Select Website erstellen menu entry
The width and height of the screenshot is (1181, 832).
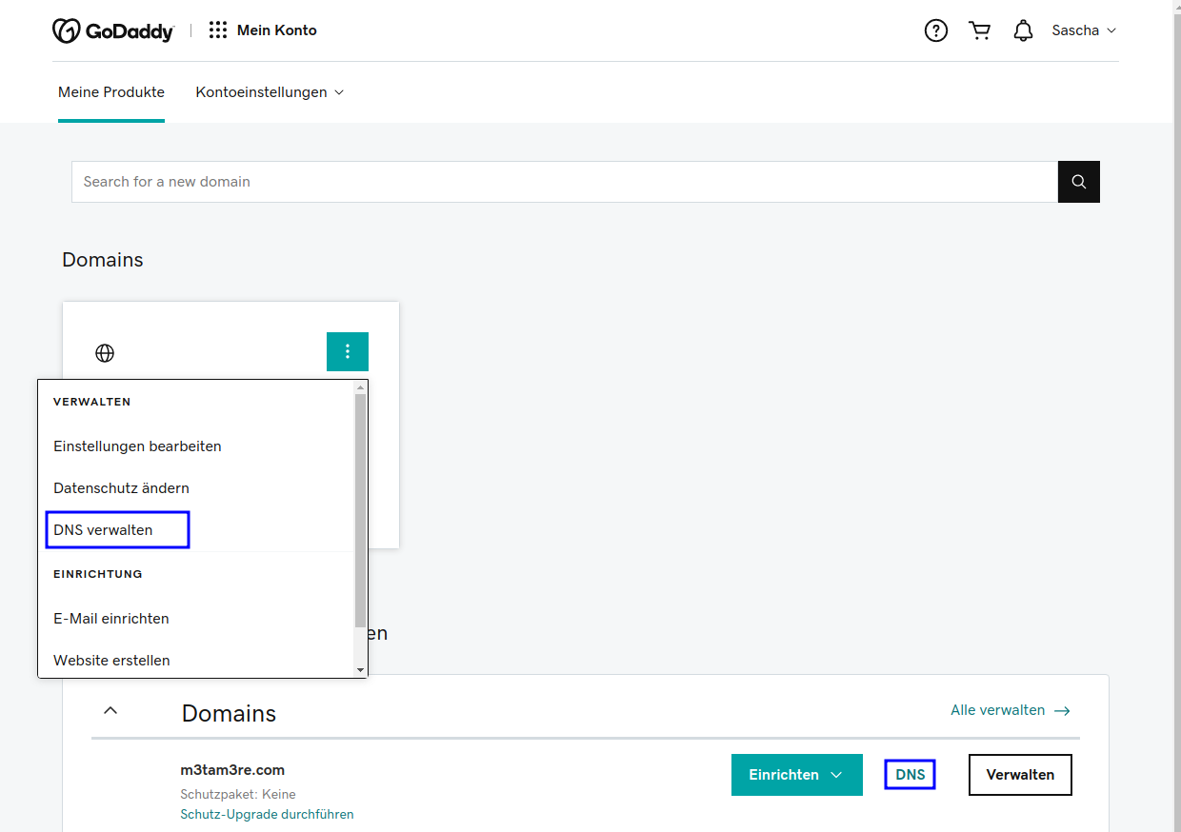point(111,661)
